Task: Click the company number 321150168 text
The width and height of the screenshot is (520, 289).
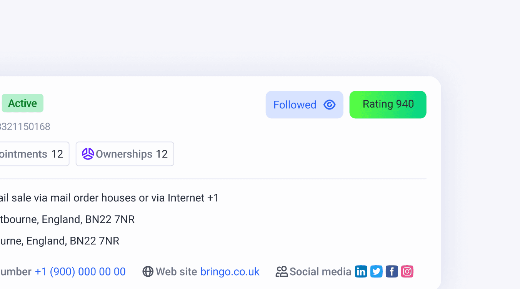Action: point(25,126)
